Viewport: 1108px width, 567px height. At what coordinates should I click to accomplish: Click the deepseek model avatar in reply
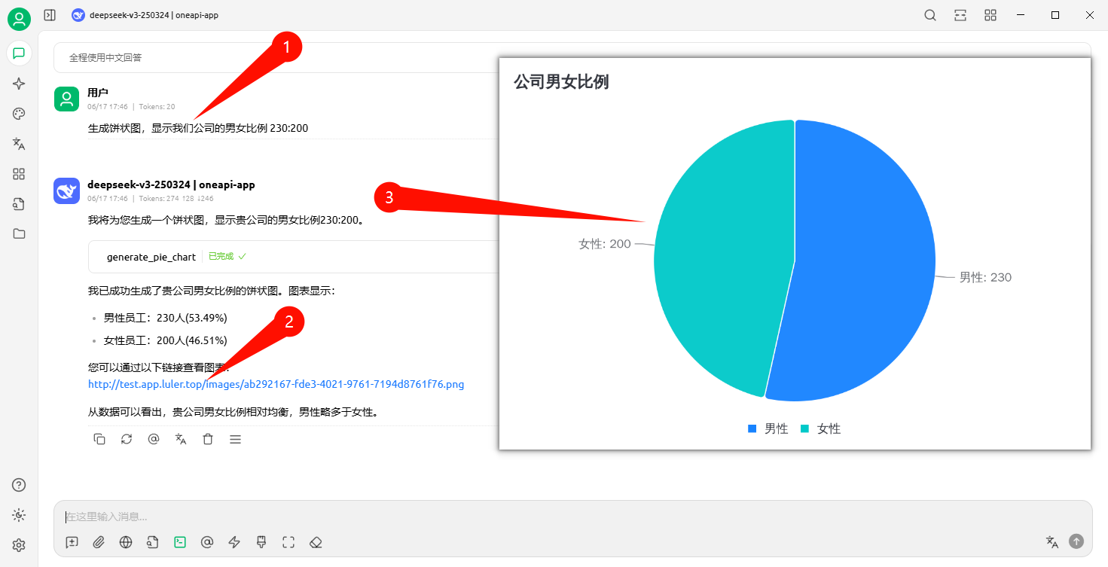click(x=67, y=191)
